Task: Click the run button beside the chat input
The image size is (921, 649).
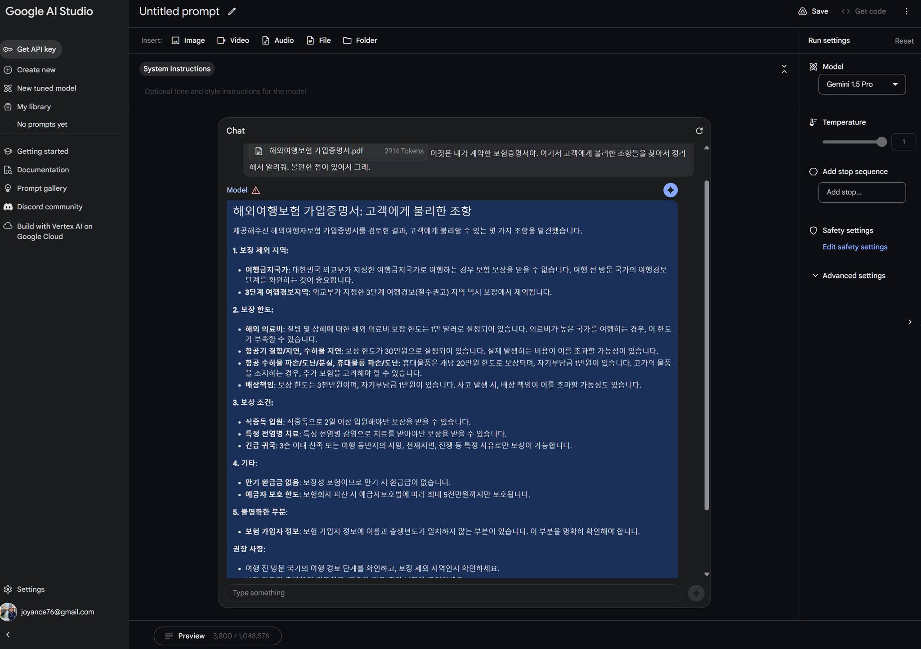Action: [696, 593]
